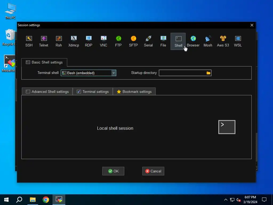Image resolution: width=273 pixels, height=205 pixels.
Task: Choose the RDP session icon
Action: [89, 41]
